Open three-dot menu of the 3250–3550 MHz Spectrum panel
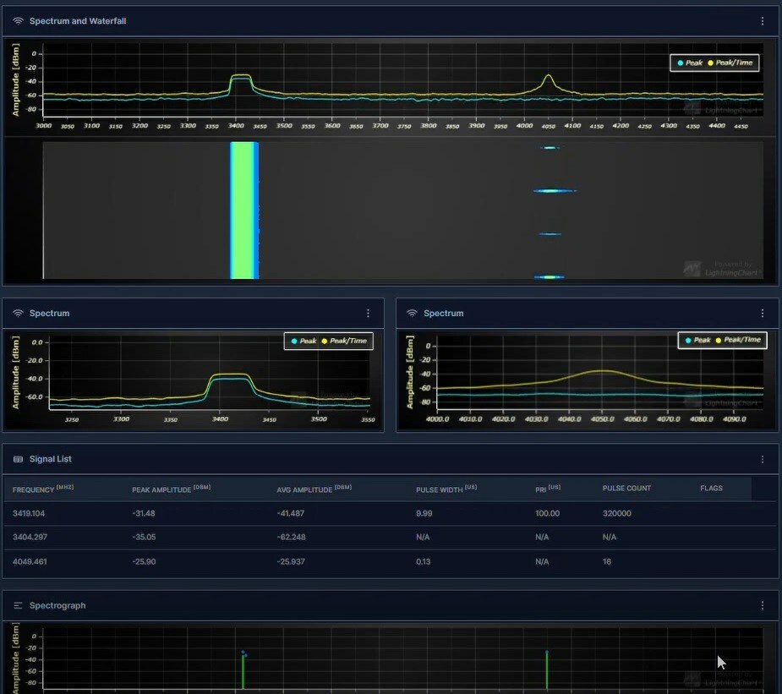This screenshot has height=694, width=782. pos(368,314)
